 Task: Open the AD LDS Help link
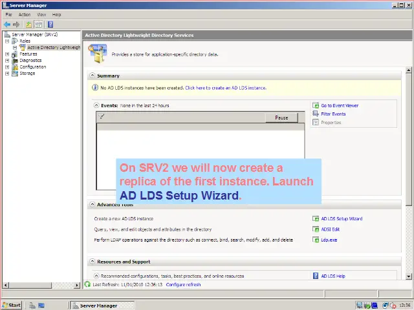333,276
